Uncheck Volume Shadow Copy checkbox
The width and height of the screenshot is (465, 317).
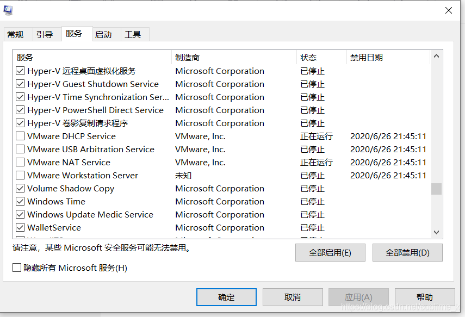coord(20,188)
